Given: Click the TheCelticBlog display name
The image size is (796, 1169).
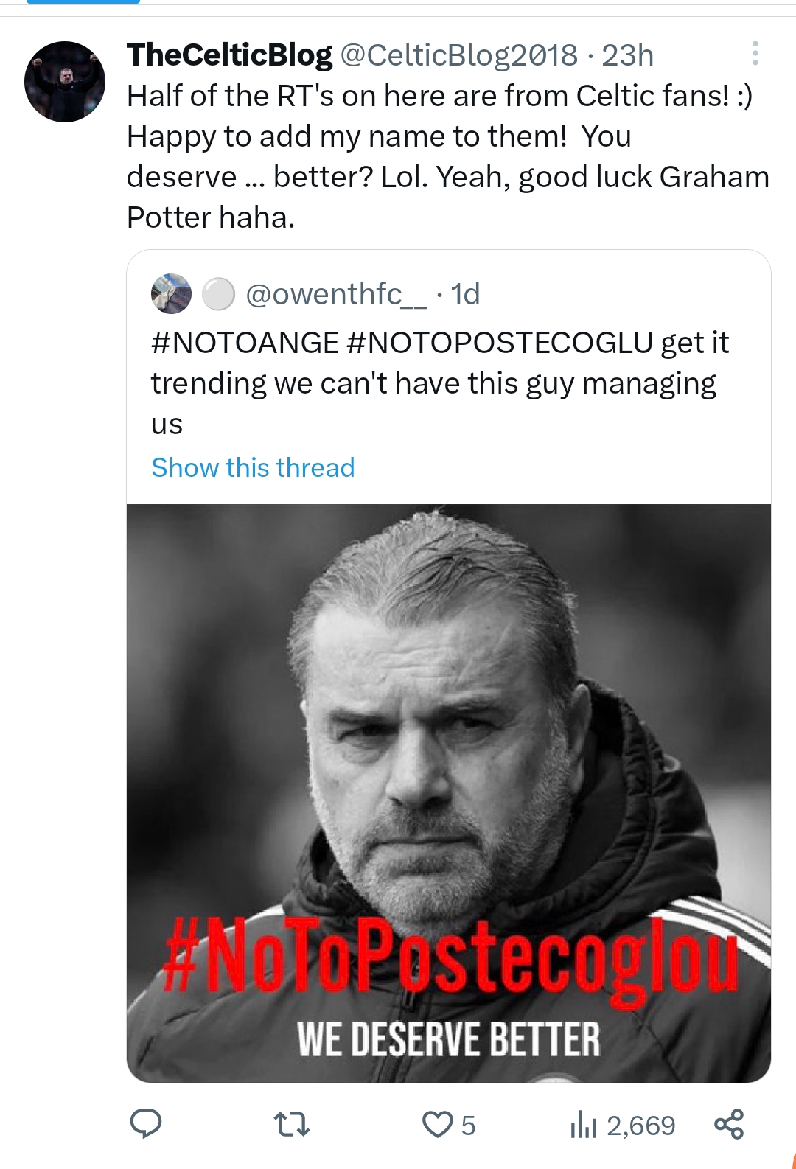Looking at the screenshot, I should (x=229, y=55).
